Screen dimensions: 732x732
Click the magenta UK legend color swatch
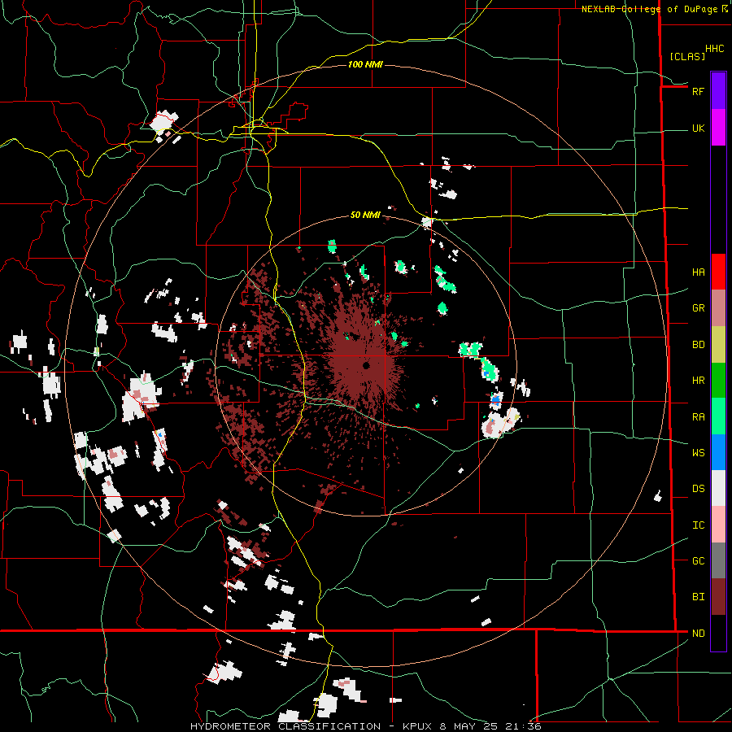coord(718,128)
